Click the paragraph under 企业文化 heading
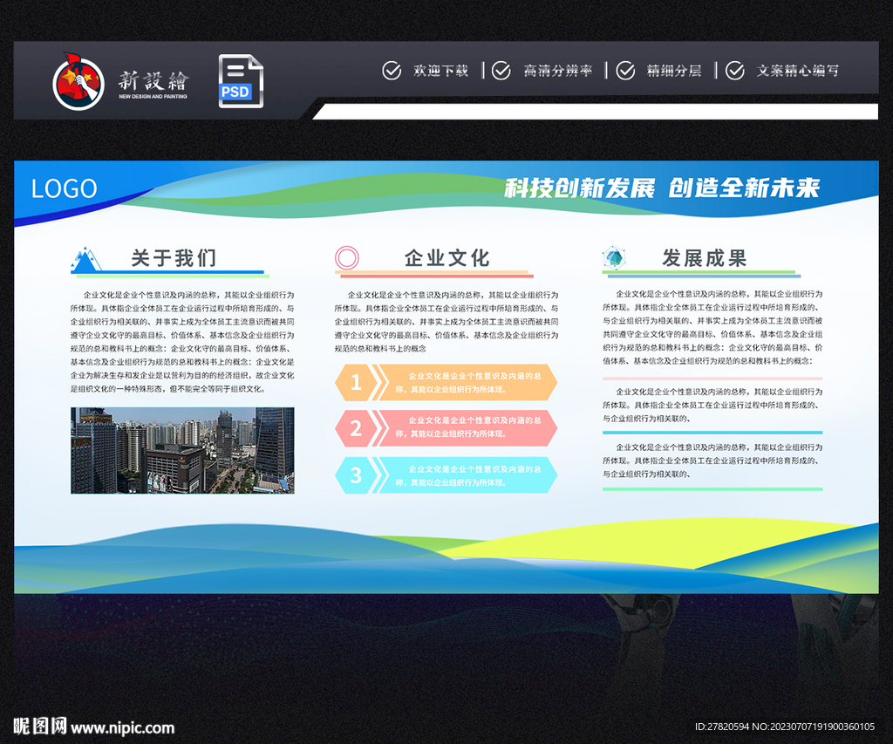This screenshot has width=893, height=744. tap(446, 321)
